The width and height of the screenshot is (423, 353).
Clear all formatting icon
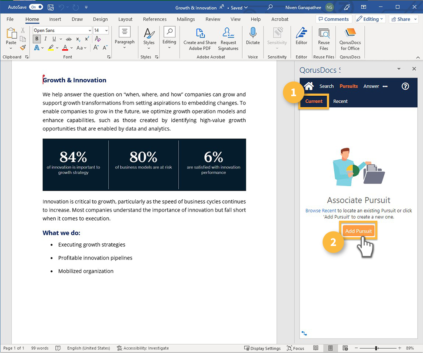coord(98,39)
